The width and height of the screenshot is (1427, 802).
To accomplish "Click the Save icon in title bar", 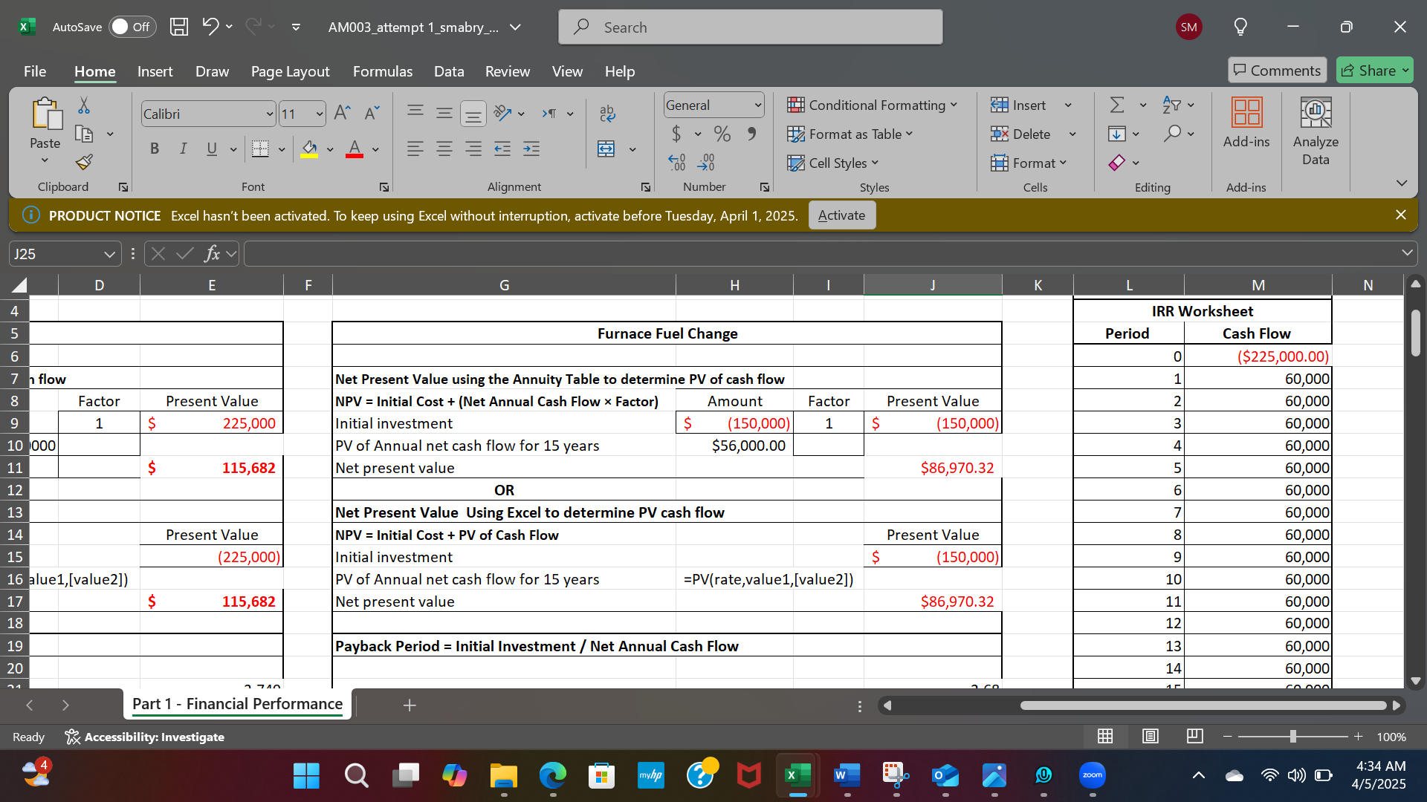I will pos(179,27).
